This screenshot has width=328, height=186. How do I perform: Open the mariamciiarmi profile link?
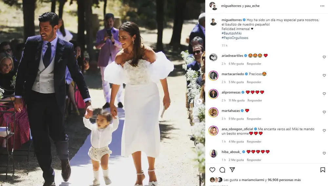tap(253, 180)
